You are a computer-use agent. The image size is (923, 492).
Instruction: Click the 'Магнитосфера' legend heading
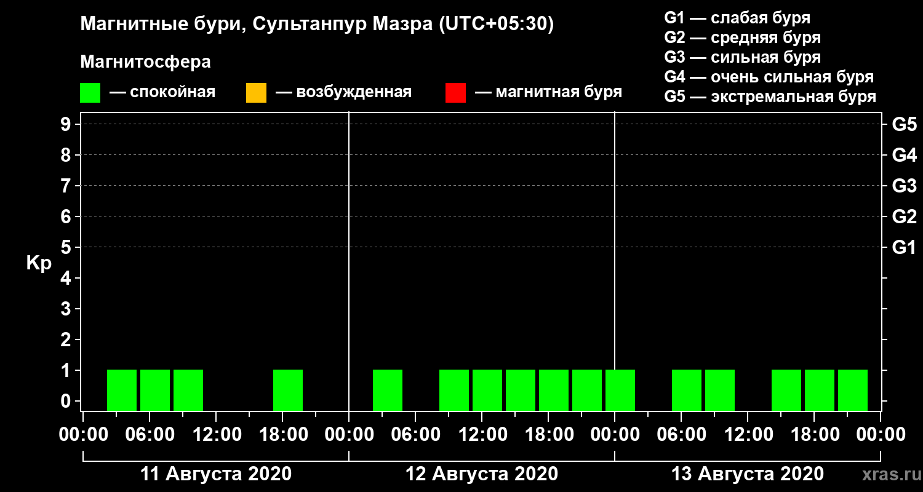coord(145,62)
